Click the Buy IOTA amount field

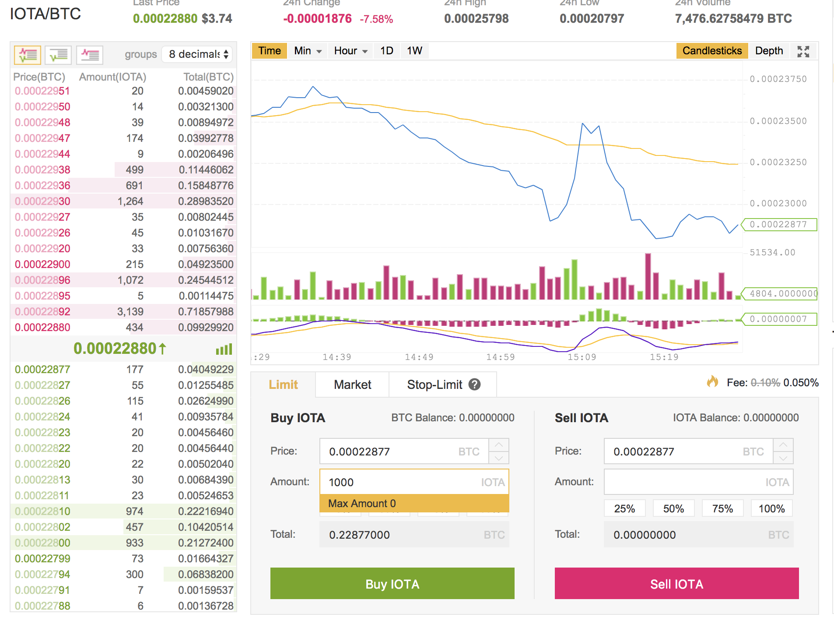(414, 482)
